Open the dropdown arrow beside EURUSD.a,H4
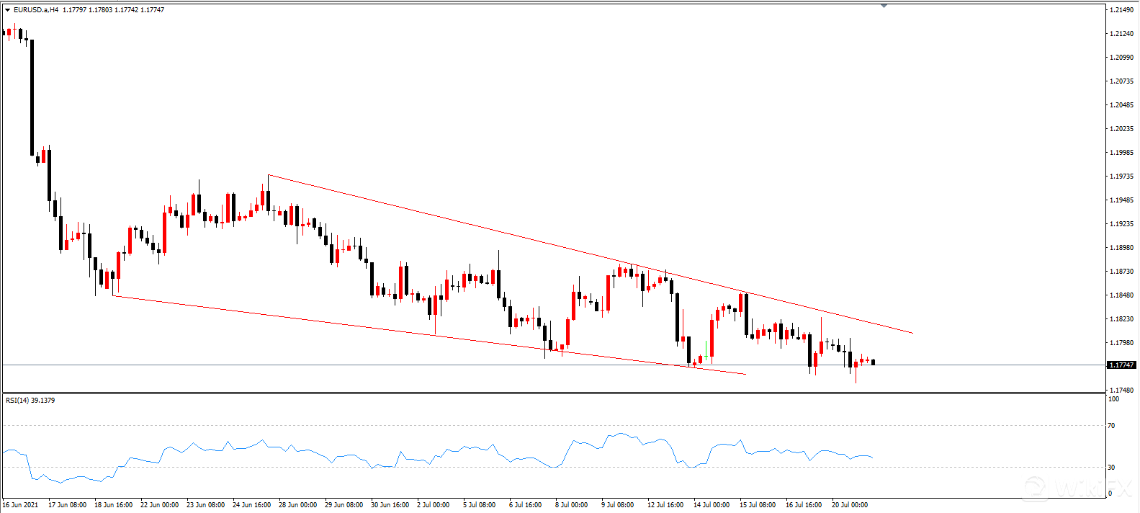Image resolution: width=1140 pixels, height=513 pixels. point(7,10)
